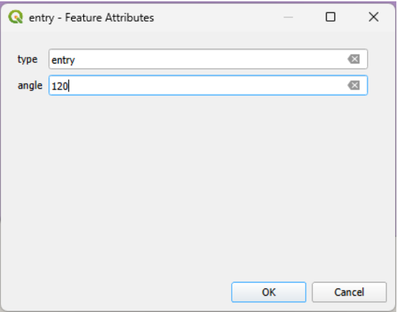Close the Feature Attributes dialog
This screenshot has height=312, width=397.
click(373, 18)
